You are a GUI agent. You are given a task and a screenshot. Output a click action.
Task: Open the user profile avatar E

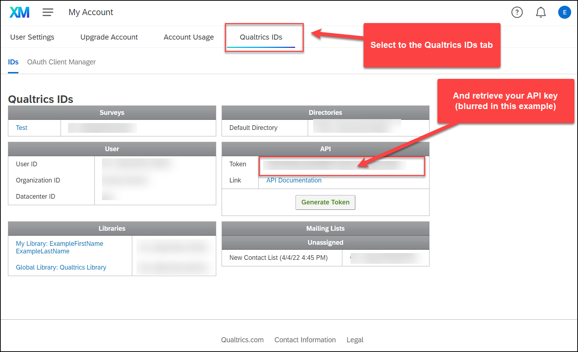564,13
